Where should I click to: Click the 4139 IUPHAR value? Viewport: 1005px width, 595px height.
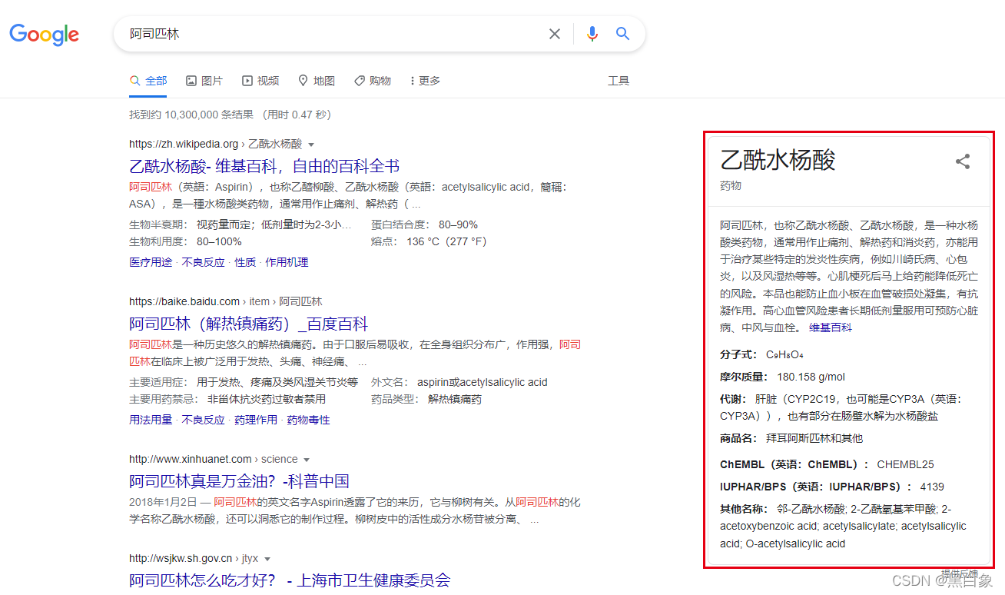point(932,487)
